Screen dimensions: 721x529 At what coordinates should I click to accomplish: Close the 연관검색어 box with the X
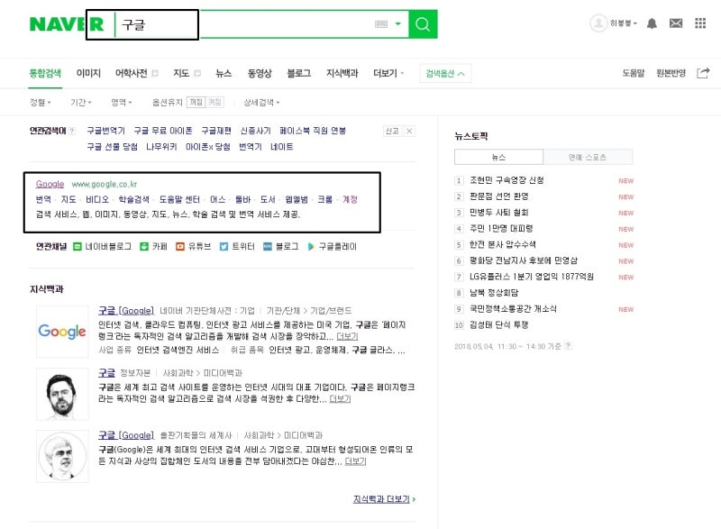409,131
